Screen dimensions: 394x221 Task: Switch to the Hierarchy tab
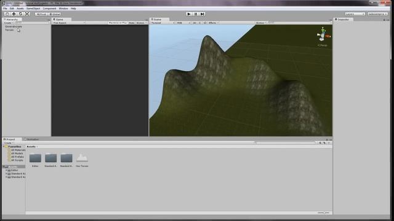(12, 19)
